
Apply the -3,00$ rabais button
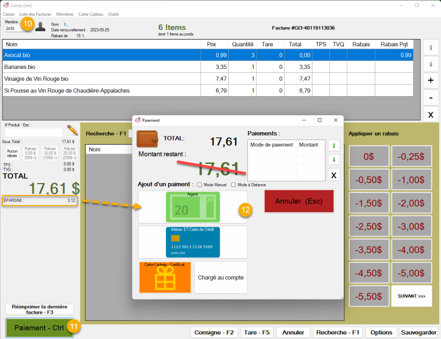pos(411,226)
